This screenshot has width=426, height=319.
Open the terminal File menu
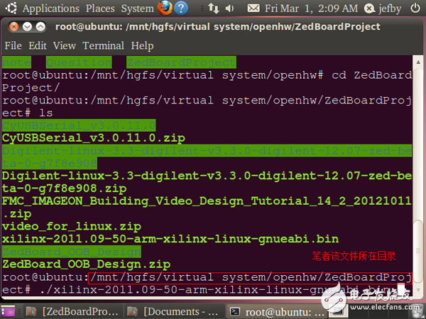[13, 45]
